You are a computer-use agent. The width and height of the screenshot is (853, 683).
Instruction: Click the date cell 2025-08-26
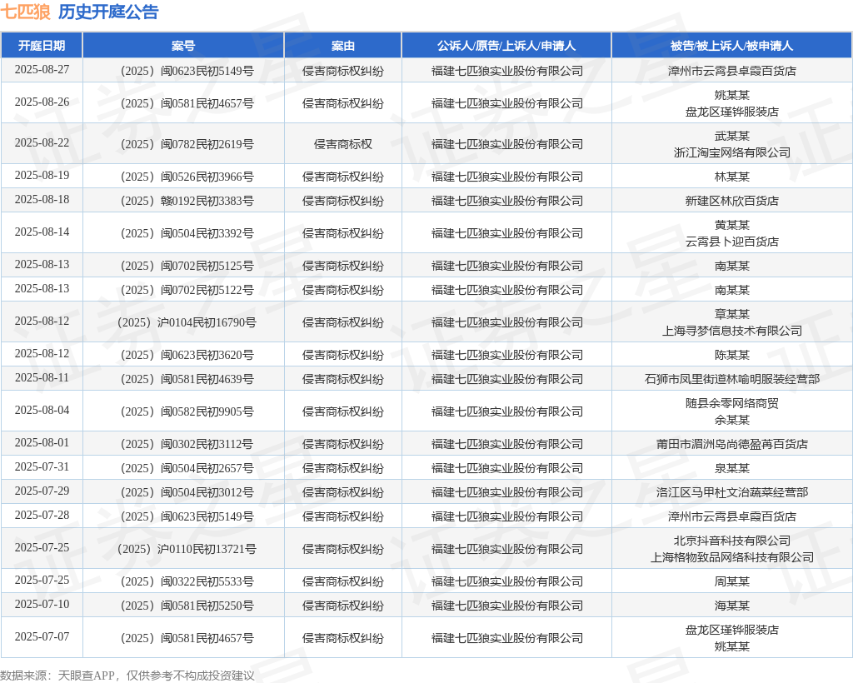pyautogui.click(x=42, y=102)
